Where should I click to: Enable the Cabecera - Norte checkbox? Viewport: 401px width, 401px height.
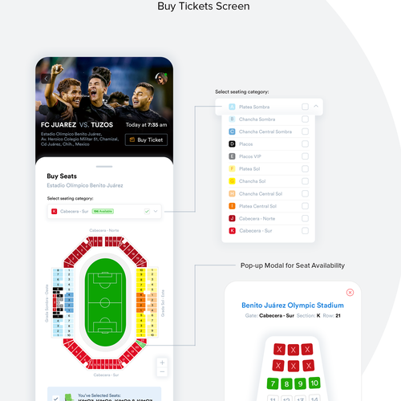(x=305, y=218)
